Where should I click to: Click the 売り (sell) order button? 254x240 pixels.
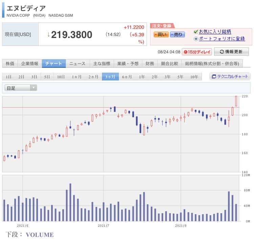(x=177, y=34)
